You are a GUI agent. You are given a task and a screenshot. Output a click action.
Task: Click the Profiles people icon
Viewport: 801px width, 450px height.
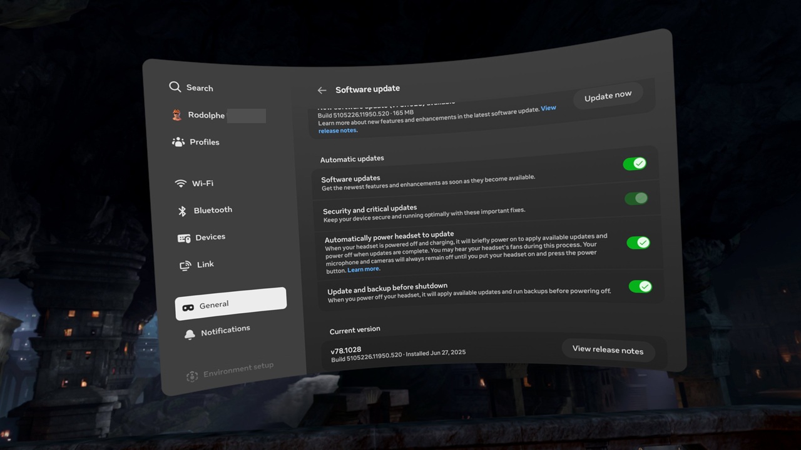[178, 142]
